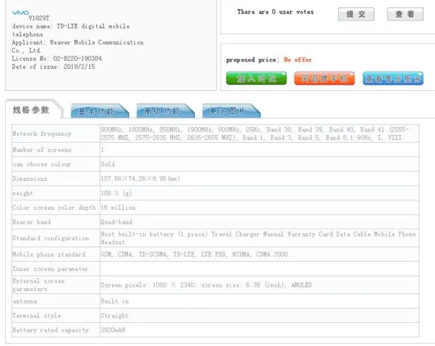
Task: Click the Mobile phone standard value GSM, CDMA
Action: (x=194, y=254)
